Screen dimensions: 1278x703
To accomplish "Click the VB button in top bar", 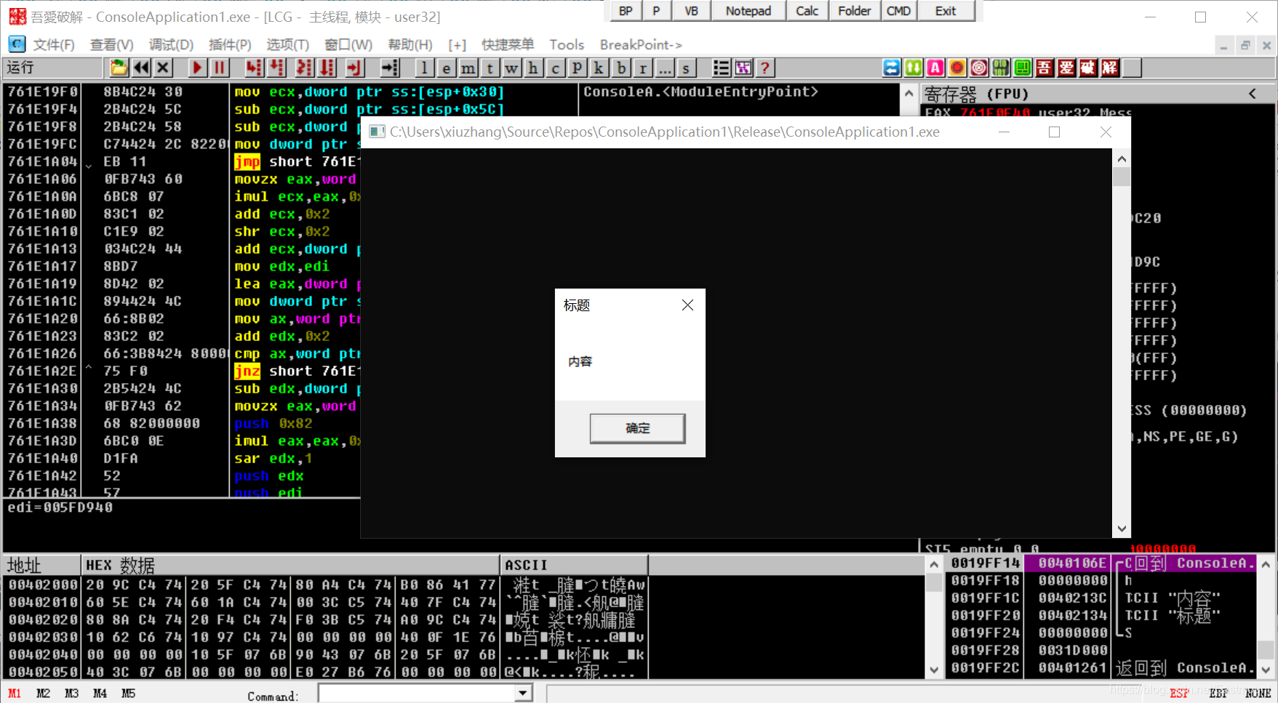I will 692,11.
